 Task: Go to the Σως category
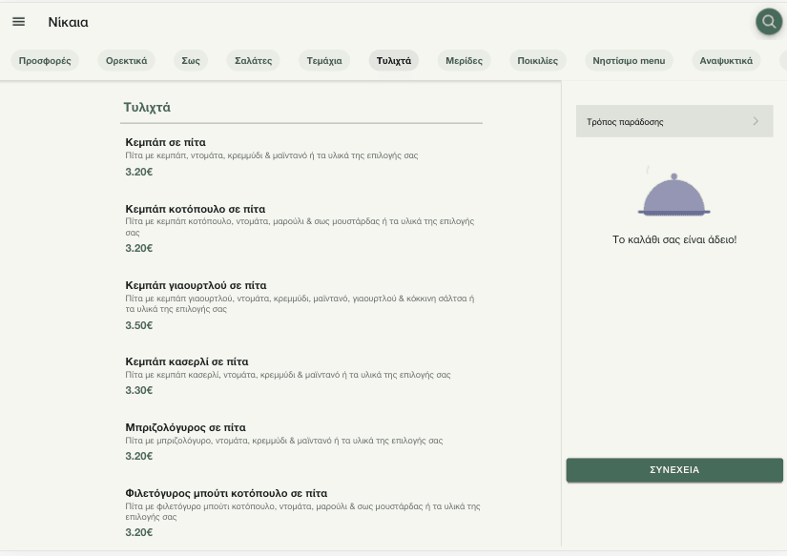pyautogui.click(x=191, y=61)
